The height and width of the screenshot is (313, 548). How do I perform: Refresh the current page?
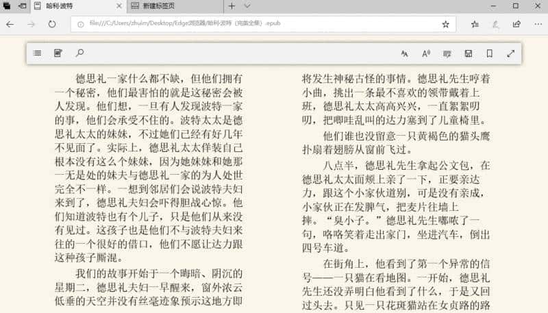(52, 24)
